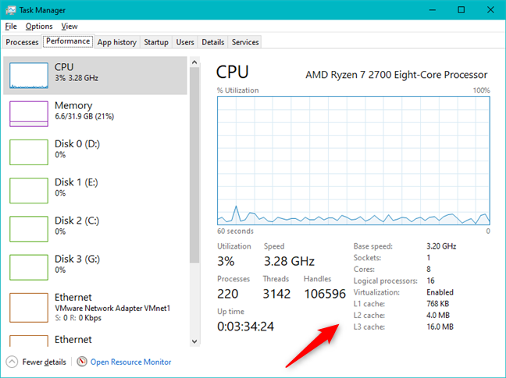Click the CPU utilization graph
This screenshot has width=506, height=378.
pyautogui.click(x=354, y=161)
